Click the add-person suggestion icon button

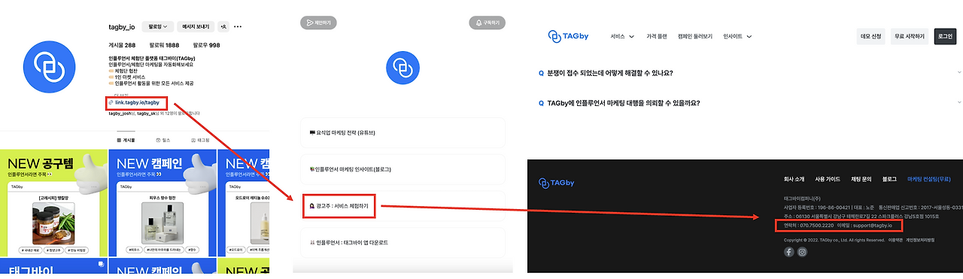point(223,26)
